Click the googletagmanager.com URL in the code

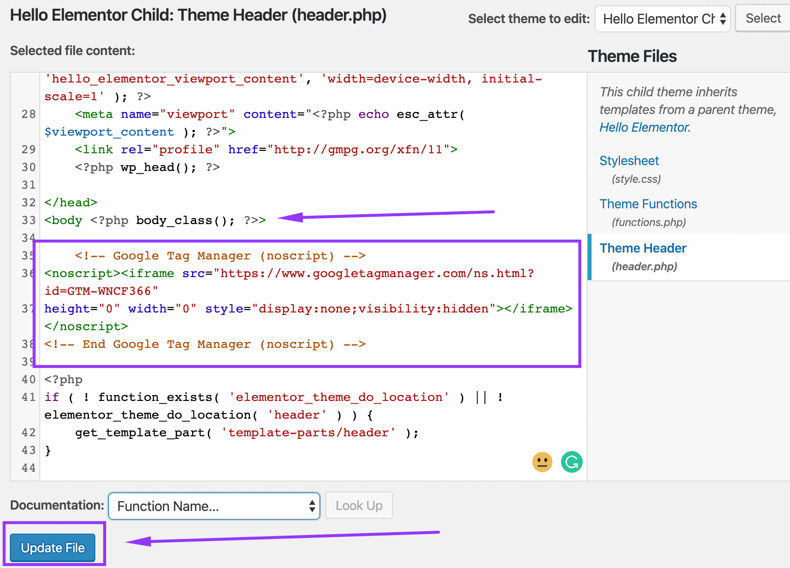pyautogui.click(x=377, y=273)
